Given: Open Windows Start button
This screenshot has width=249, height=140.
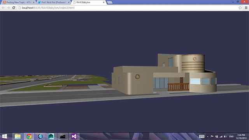Looking at the screenshot, I should click(x=4, y=136).
